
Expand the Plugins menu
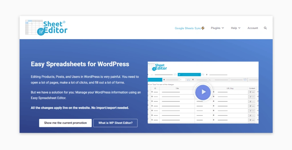click(x=217, y=28)
